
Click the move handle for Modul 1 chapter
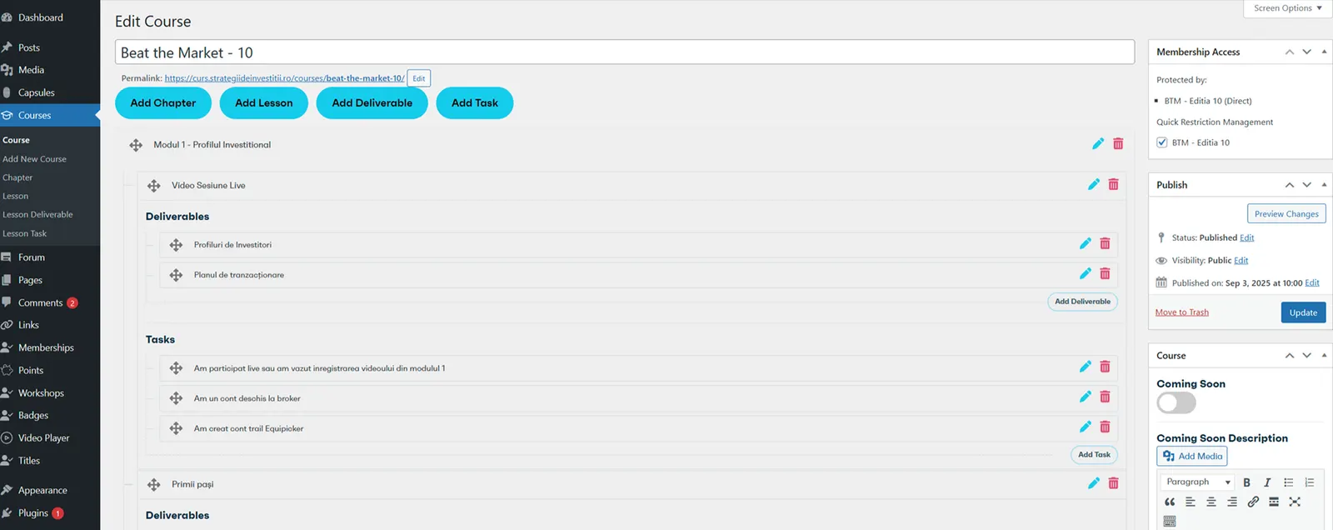[x=136, y=145]
